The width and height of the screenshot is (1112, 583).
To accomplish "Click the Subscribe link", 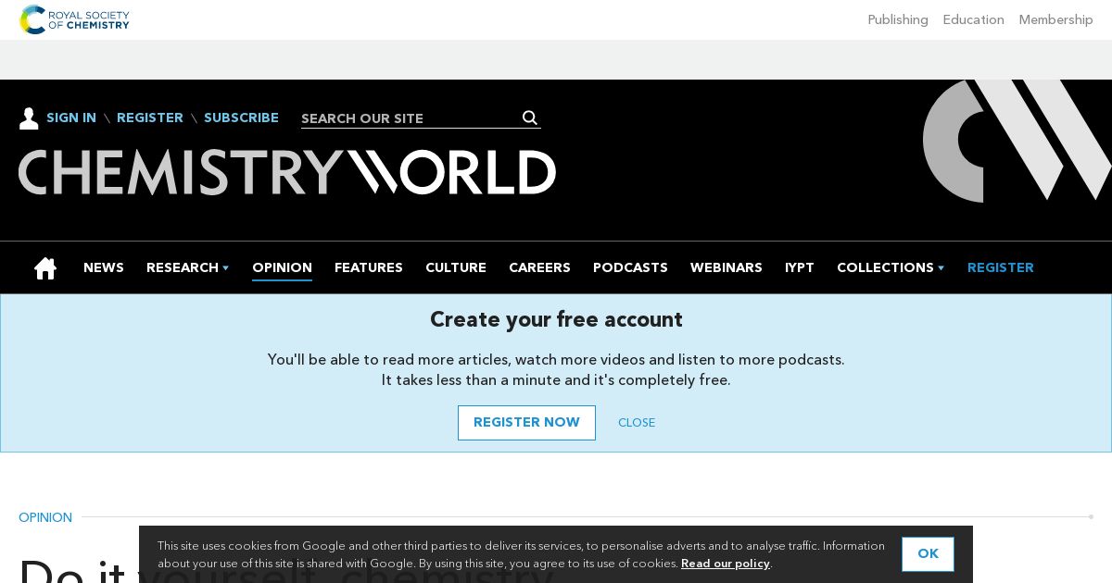I will pyautogui.click(x=241, y=118).
